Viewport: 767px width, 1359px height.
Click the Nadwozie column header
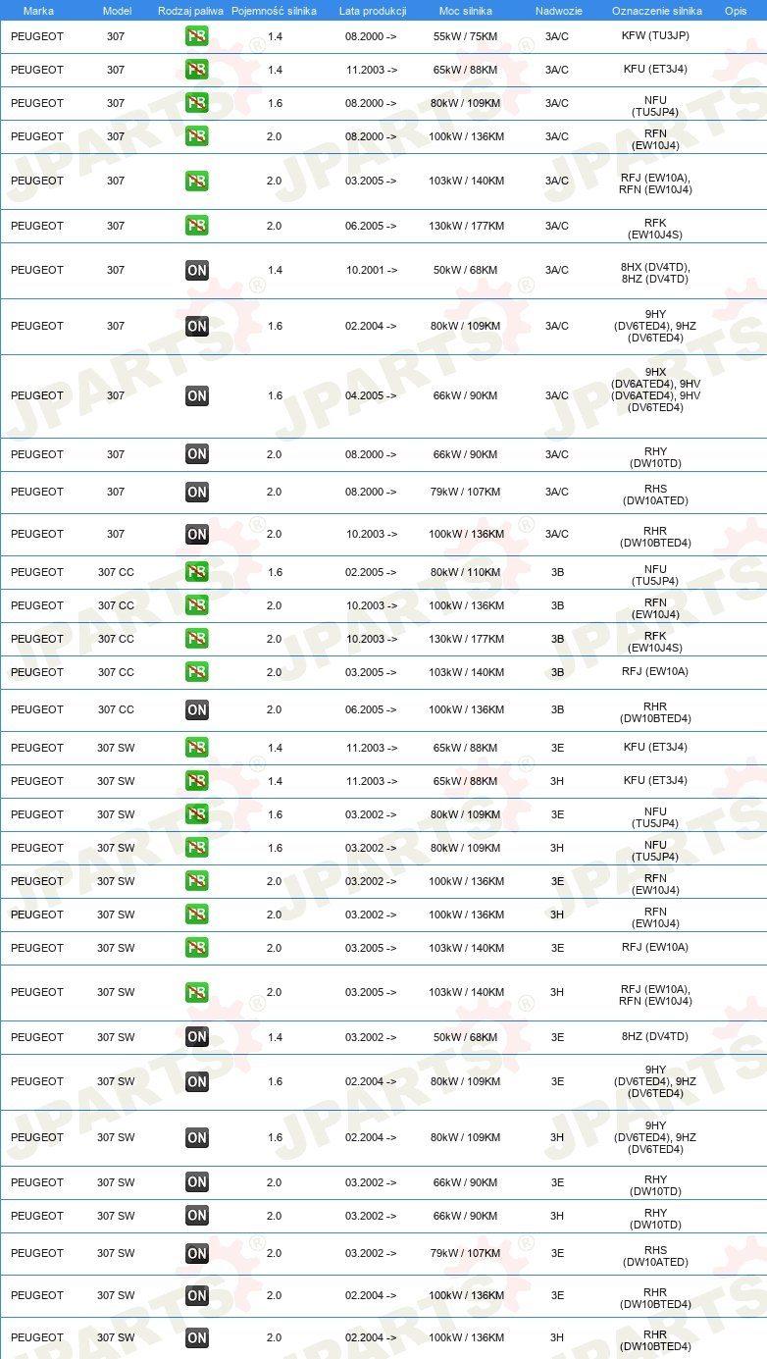tap(559, 11)
